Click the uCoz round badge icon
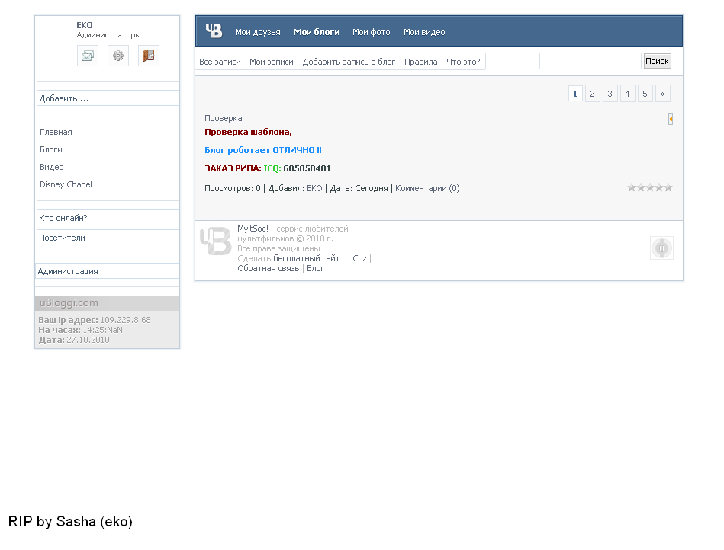724x550 pixels. click(x=661, y=248)
